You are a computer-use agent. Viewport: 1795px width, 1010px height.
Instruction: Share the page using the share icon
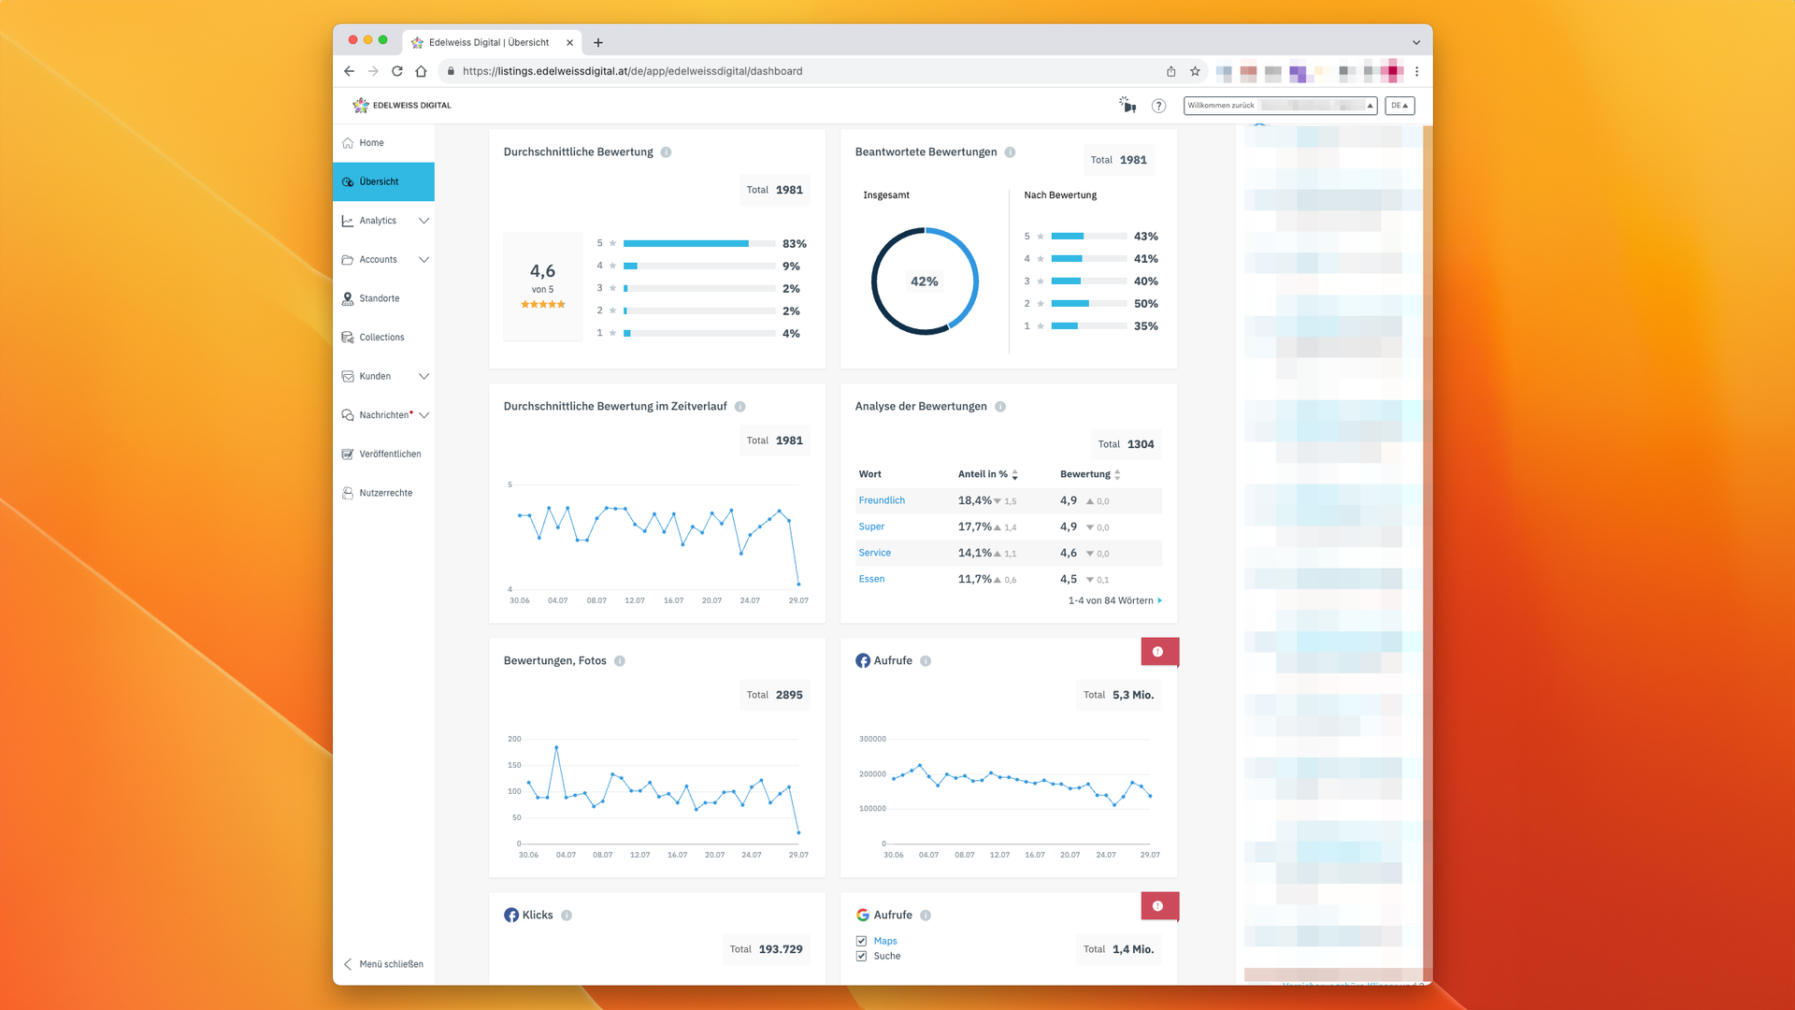click(1170, 71)
